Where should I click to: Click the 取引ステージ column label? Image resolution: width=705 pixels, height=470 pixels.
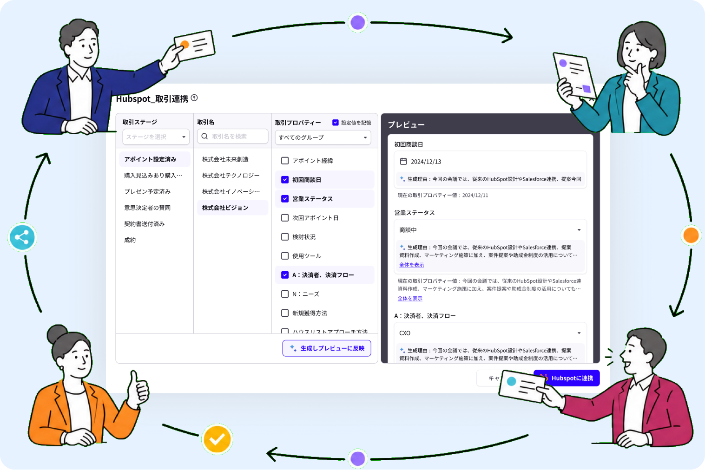pos(140,122)
